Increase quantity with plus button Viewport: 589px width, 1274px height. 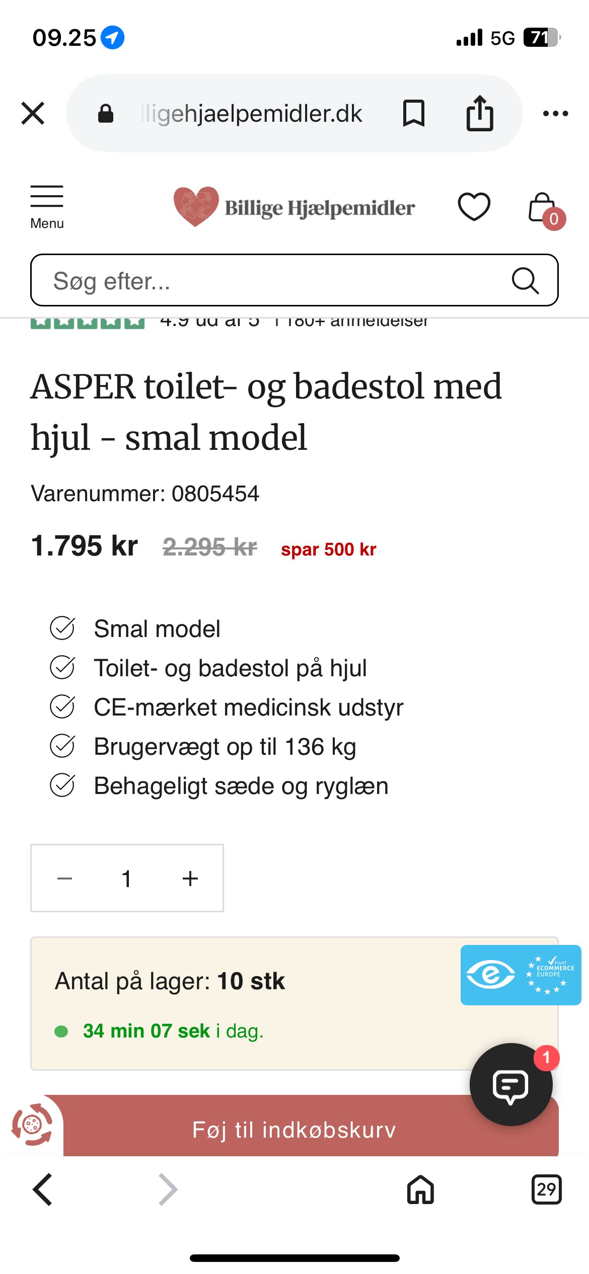point(190,879)
